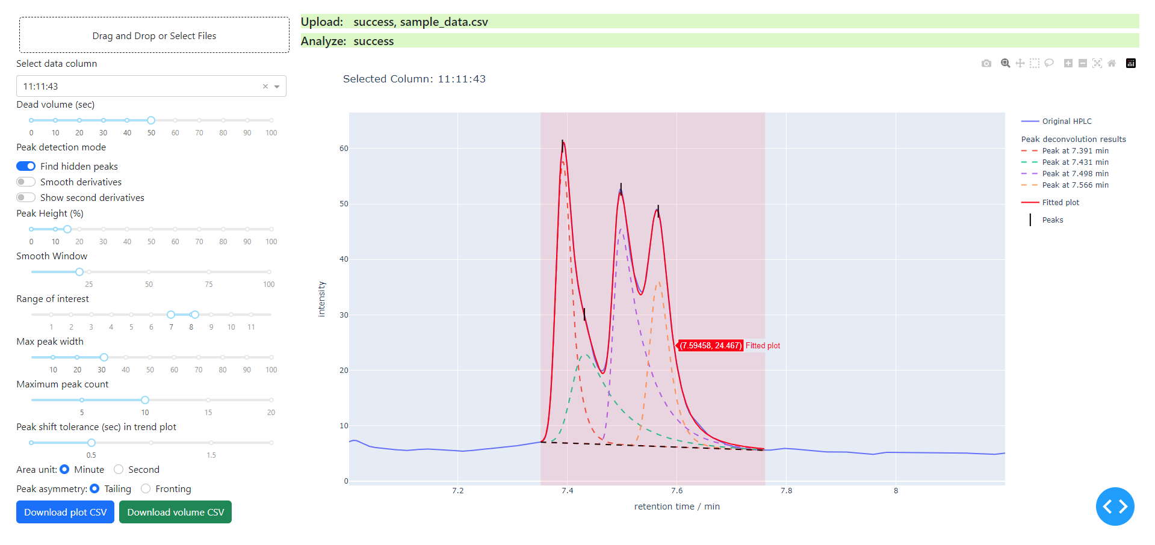Zoom out on the chromatogram plot
The width and height of the screenshot is (1155, 545).
[1083, 63]
